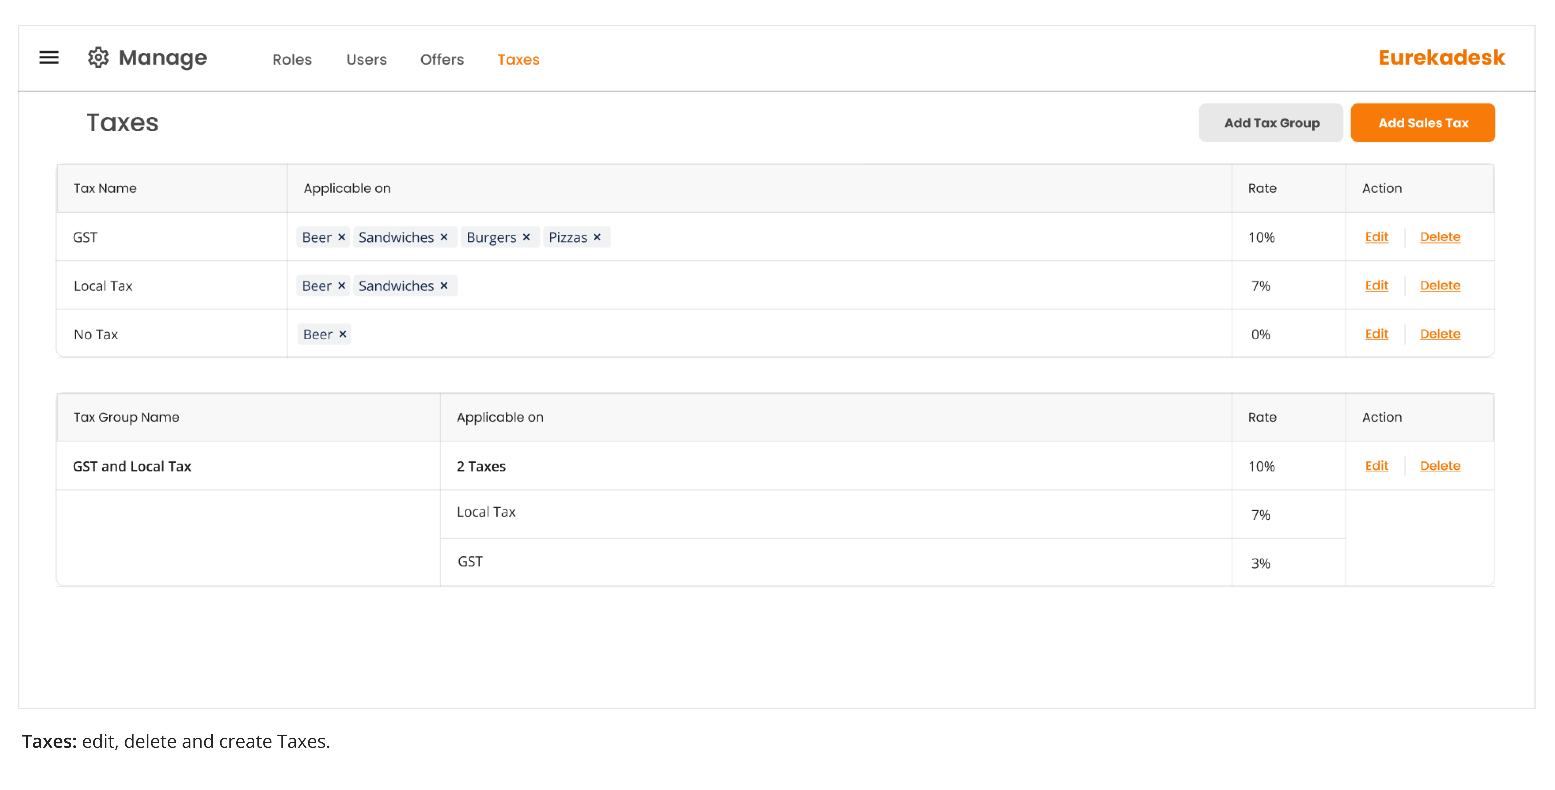Screen dimensions: 1555x790
Task: Delete the GST tax
Action: (1440, 237)
